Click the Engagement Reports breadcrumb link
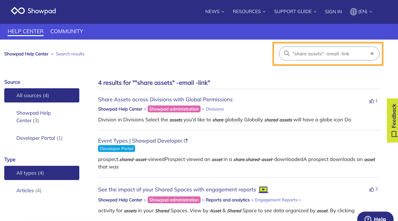Image resolution: width=398 pixels, height=221 pixels. click(276, 200)
